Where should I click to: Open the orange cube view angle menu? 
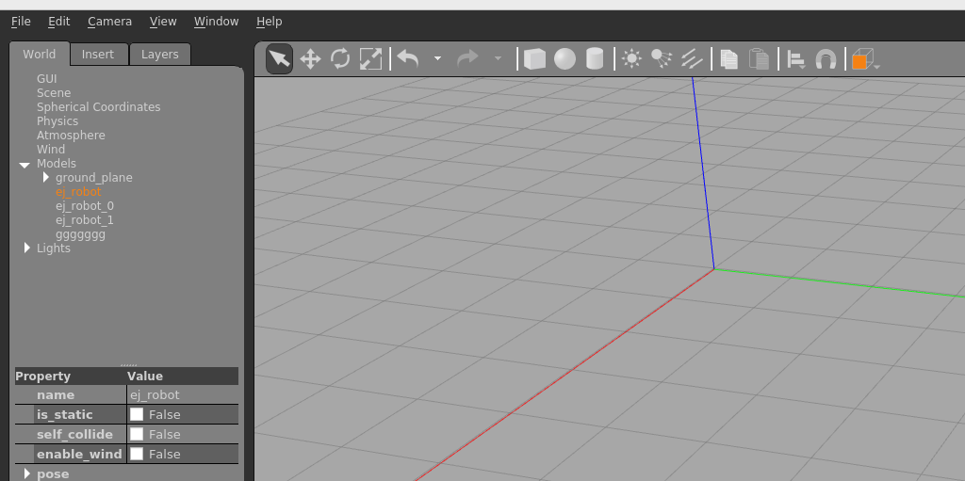[x=865, y=59]
